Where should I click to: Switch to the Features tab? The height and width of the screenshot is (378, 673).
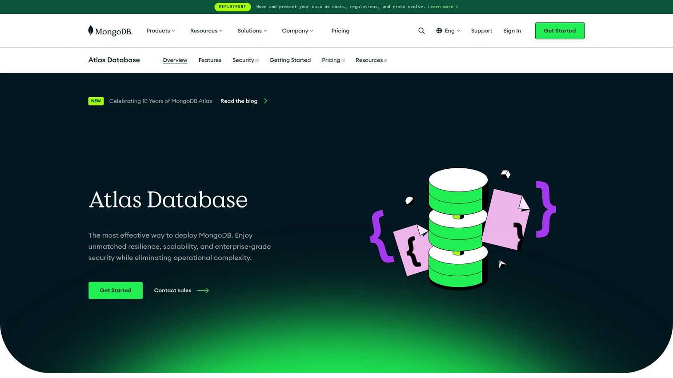pos(210,60)
